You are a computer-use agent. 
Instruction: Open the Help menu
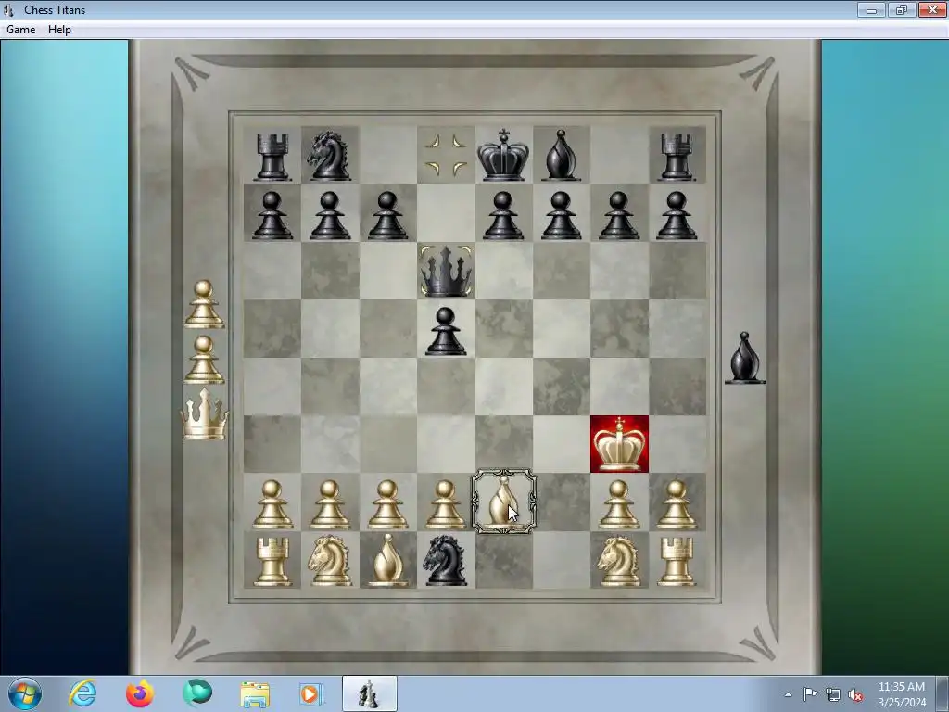(59, 30)
